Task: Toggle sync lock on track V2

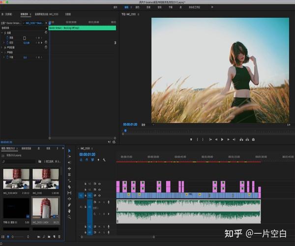Action: click(95, 189)
